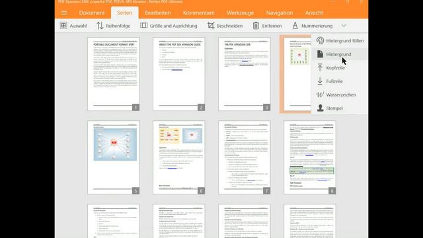This screenshot has height=238, width=423.
Task: Select page 1 thumbnail
Action: click(113, 74)
